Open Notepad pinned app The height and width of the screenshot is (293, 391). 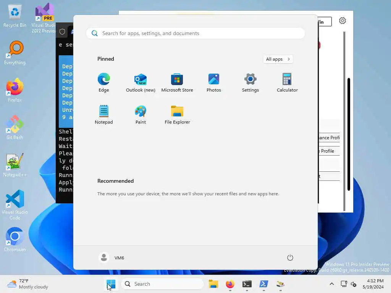click(104, 114)
